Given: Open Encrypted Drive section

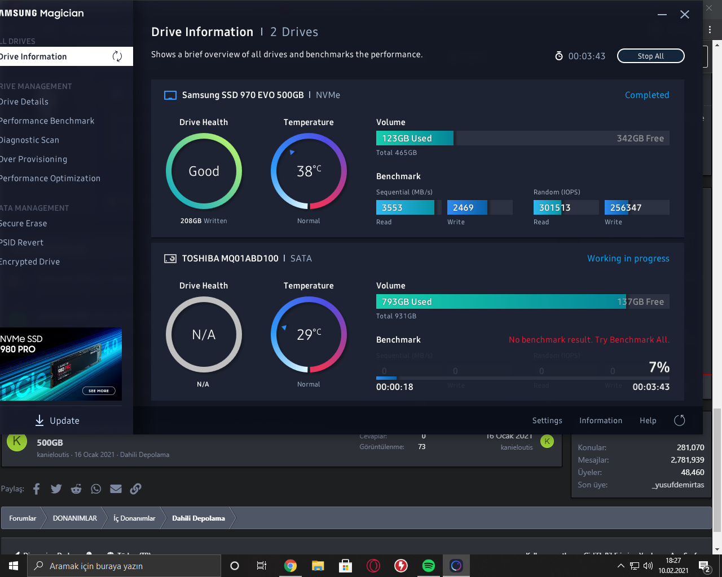Looking at the screenshot, I should [30, 261].
